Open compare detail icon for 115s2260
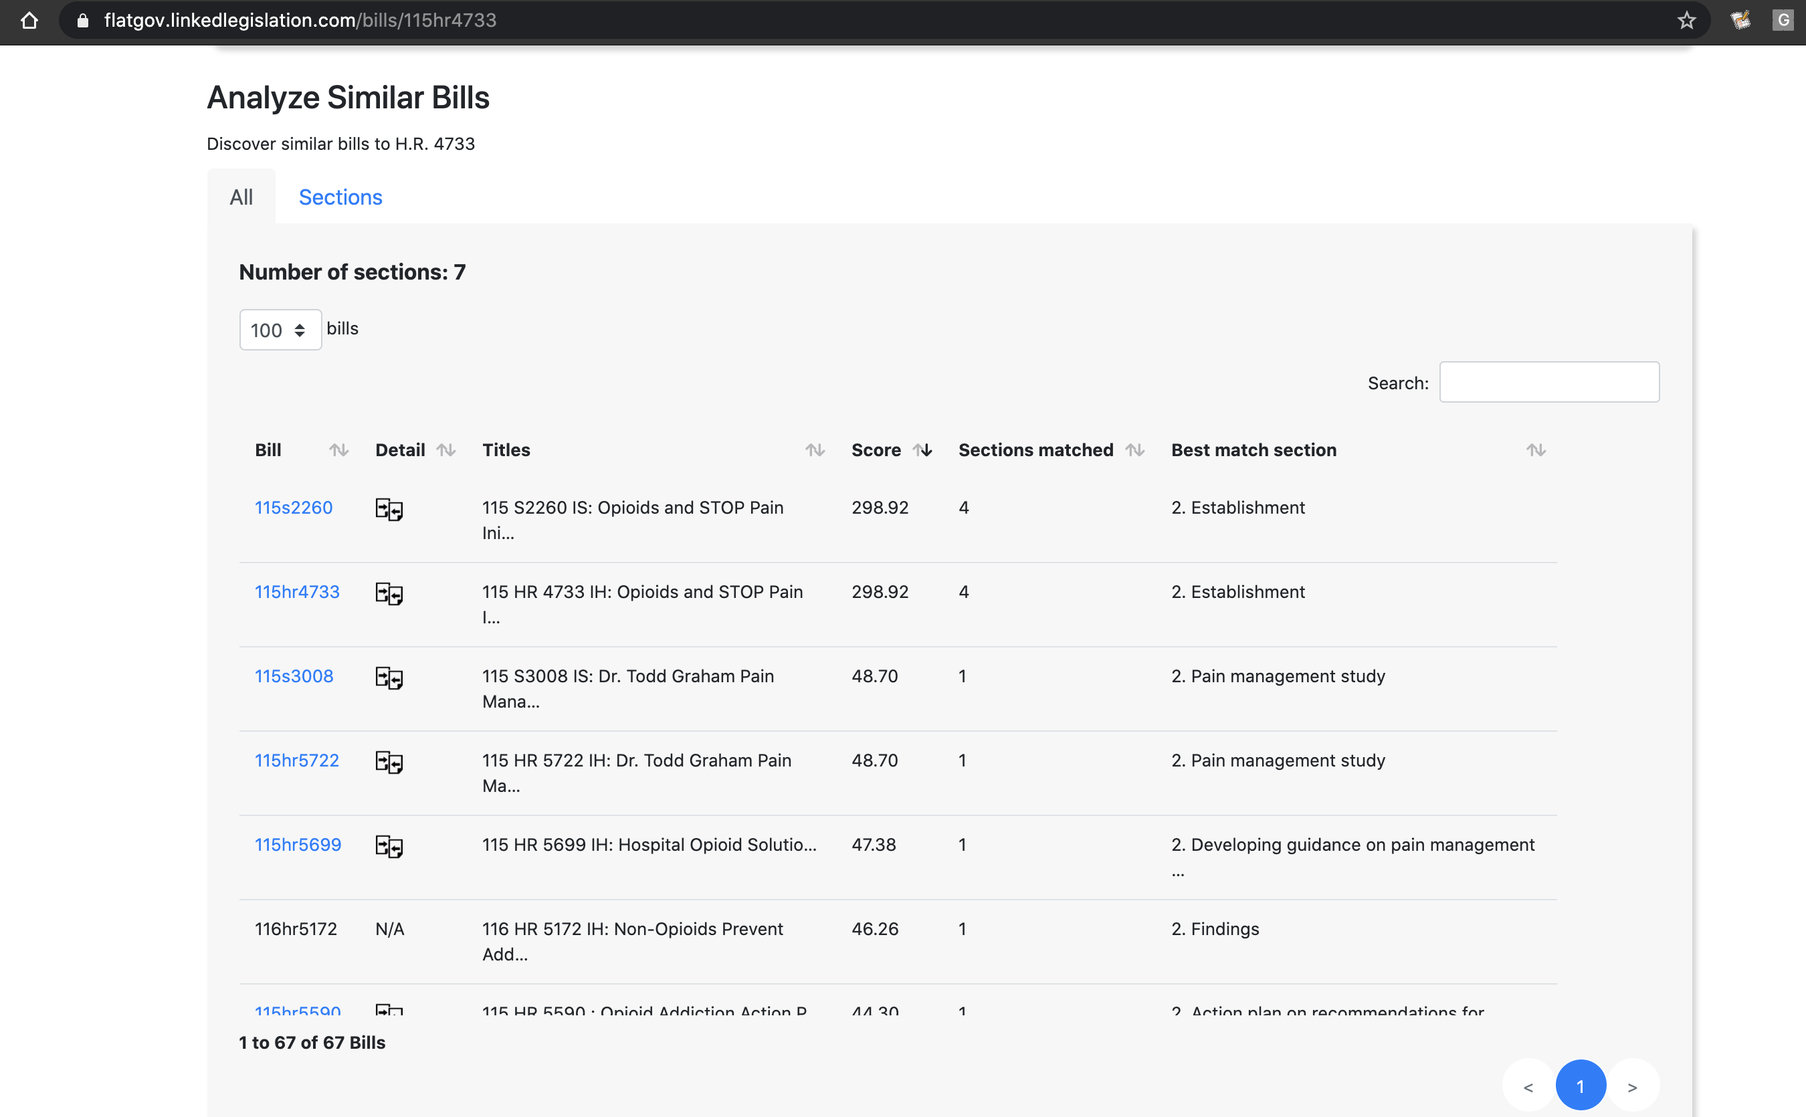 [x=389, y=509]
